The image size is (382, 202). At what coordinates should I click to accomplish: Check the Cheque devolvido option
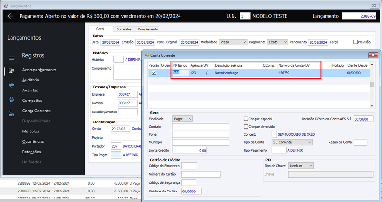[x=246, y=127]
